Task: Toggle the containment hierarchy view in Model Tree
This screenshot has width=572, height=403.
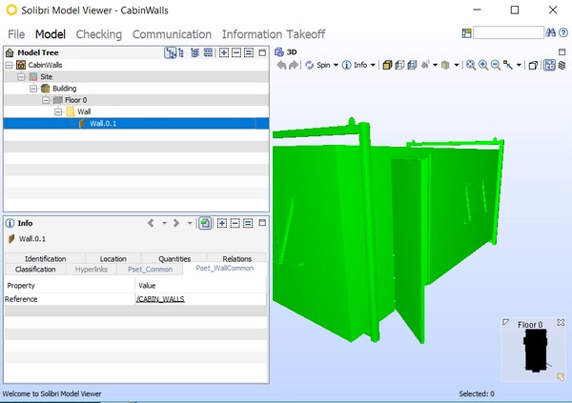Action: point(170,52)
